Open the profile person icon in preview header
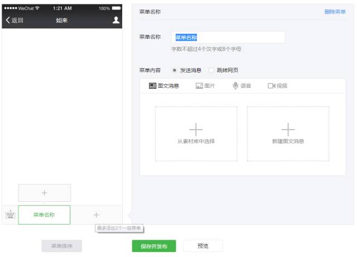 pyautogui.click(x=116, y=20)
